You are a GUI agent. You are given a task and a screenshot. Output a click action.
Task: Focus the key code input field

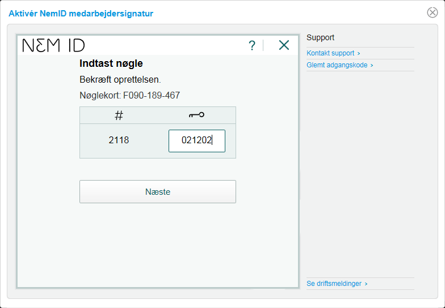(x=196, y=140)
